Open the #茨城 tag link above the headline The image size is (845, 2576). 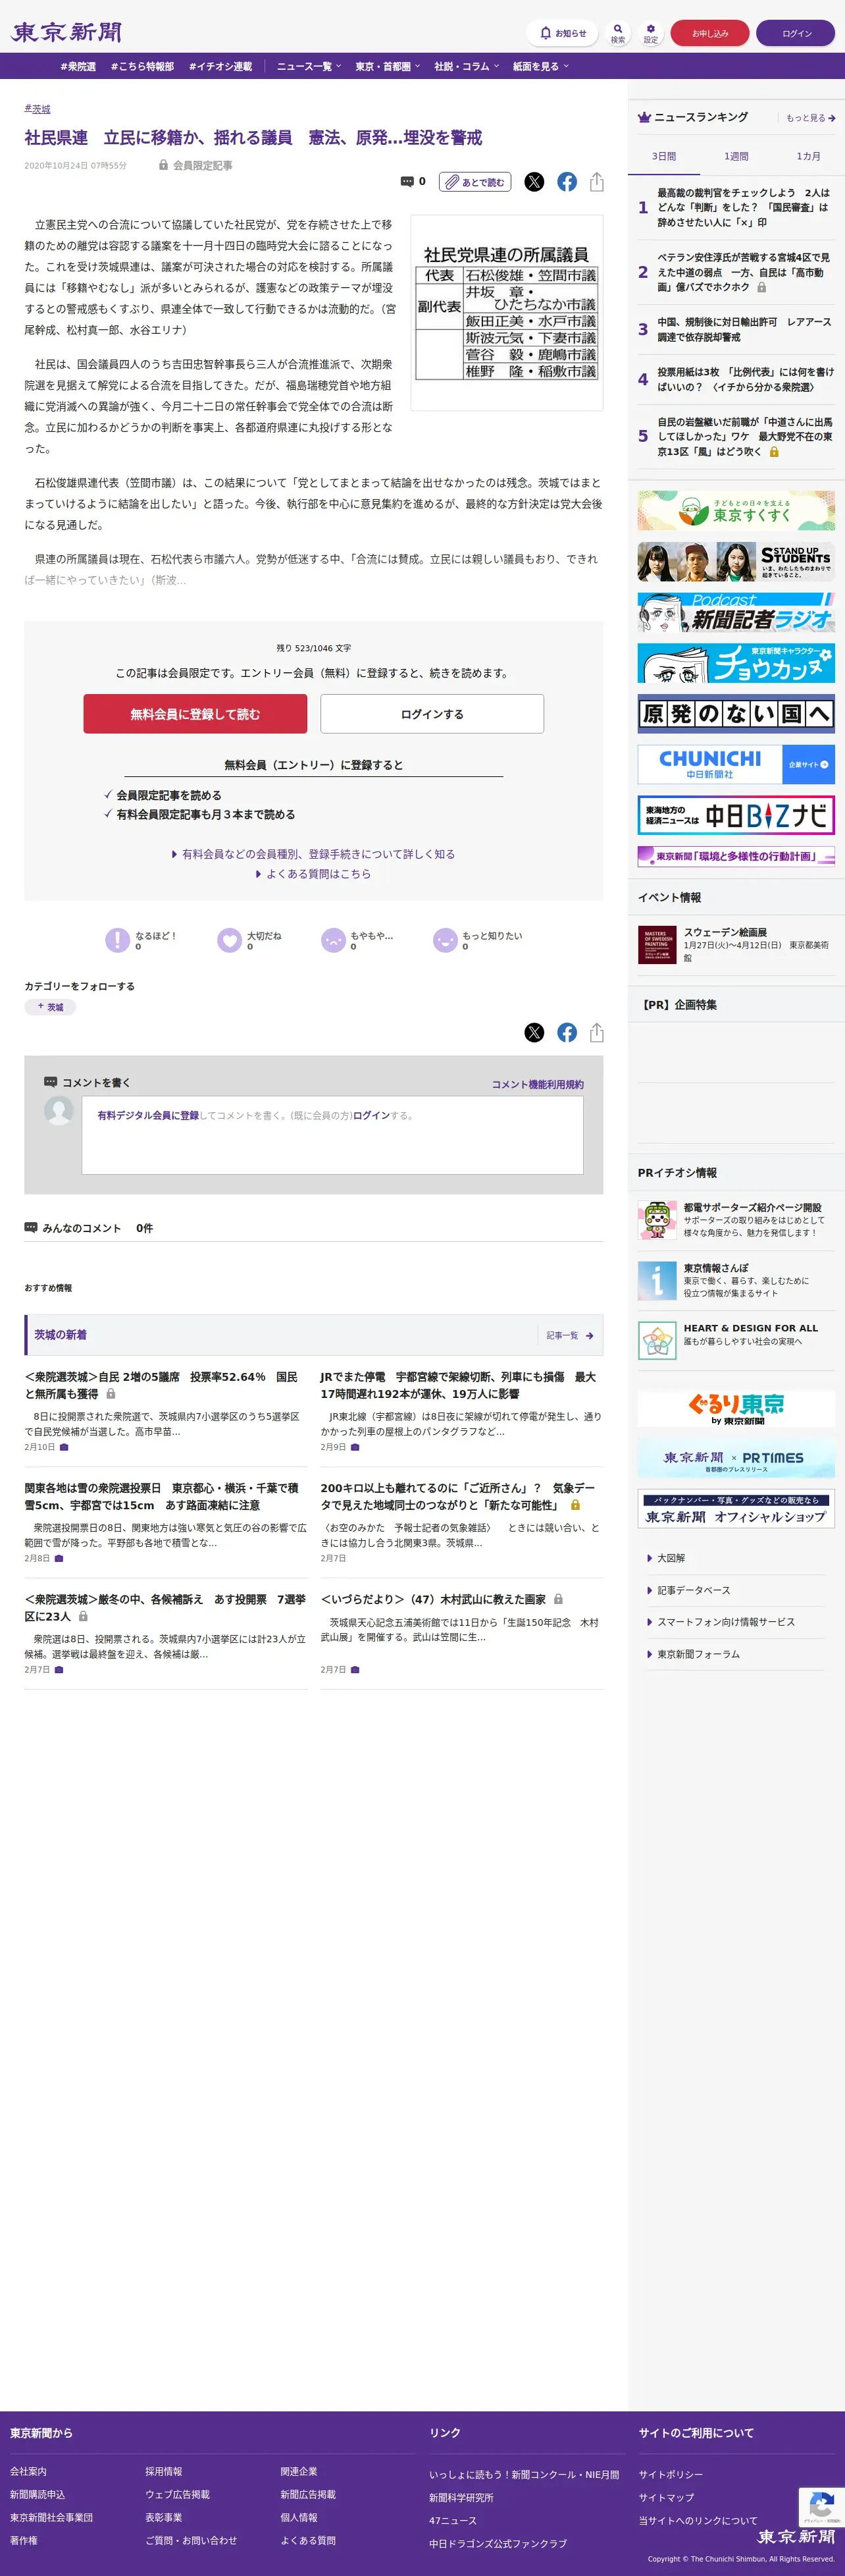point(37,109)
